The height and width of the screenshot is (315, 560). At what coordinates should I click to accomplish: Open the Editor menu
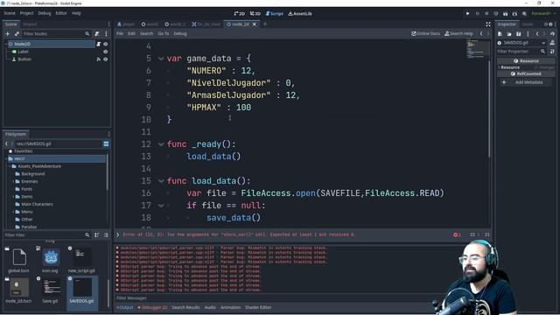61,13
